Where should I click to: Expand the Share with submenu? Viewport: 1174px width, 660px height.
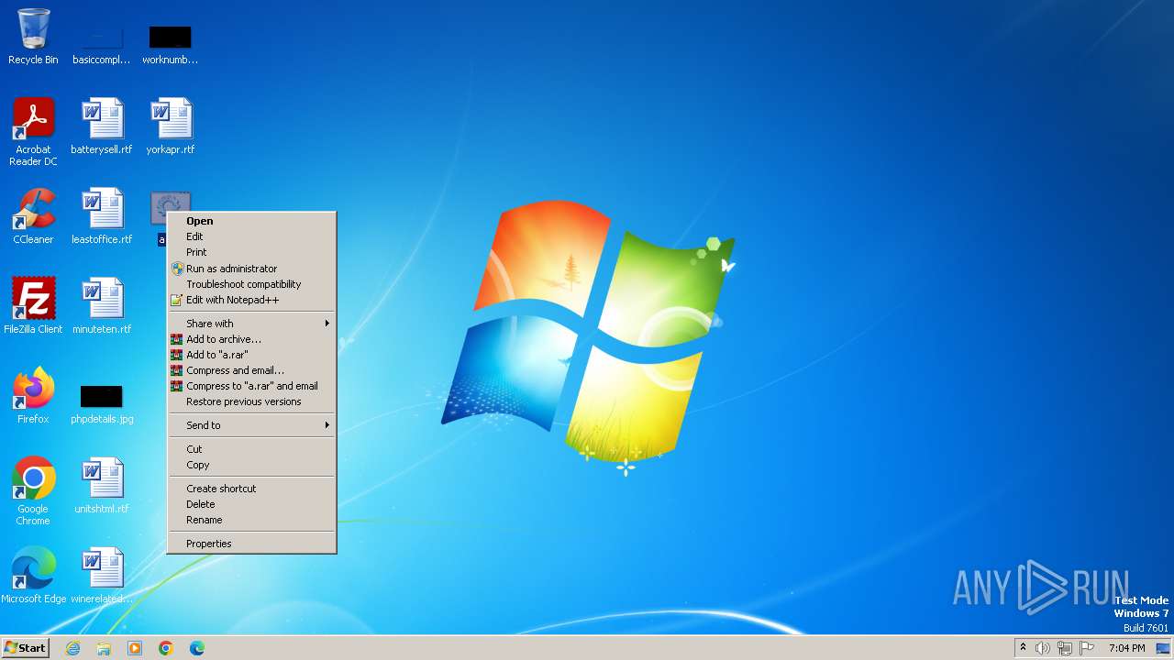tap(252, 324)
